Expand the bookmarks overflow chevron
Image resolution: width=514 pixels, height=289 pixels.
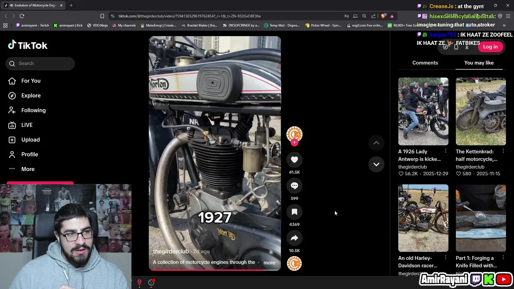pos(504,25)
